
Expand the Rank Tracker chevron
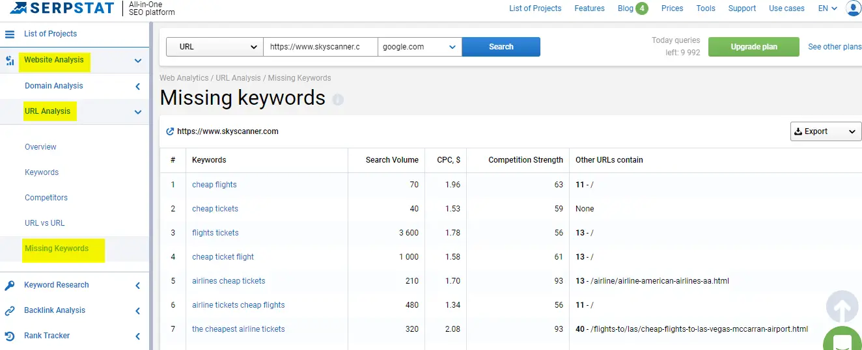coord(138,336)
